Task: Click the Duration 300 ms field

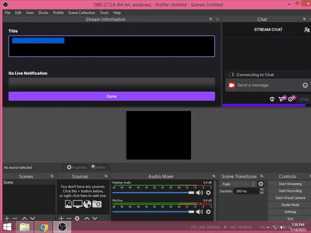Action: point(247,191)
